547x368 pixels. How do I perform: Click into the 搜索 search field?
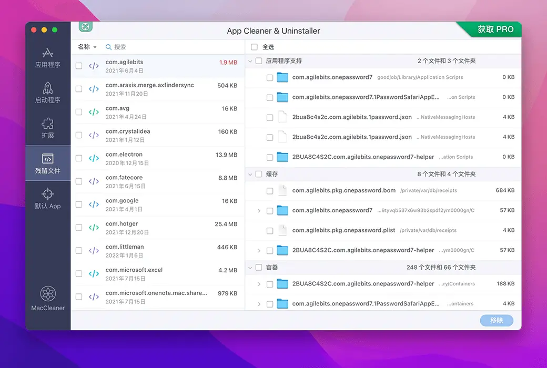[173, 47]
